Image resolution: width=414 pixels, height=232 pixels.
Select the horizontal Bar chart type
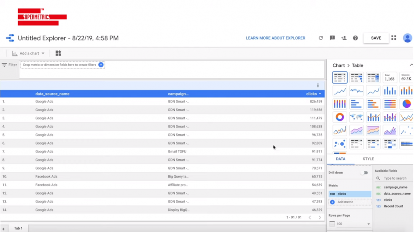tap(357, 104)
